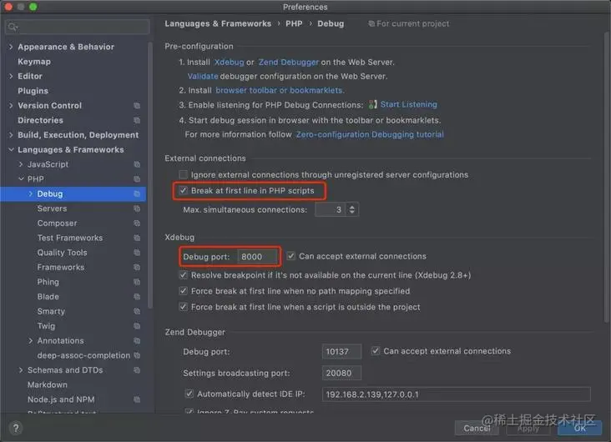The height and width of the screenshot is (442, 611).
Task: Collapse the PHP node
Action: pos(21,179)
